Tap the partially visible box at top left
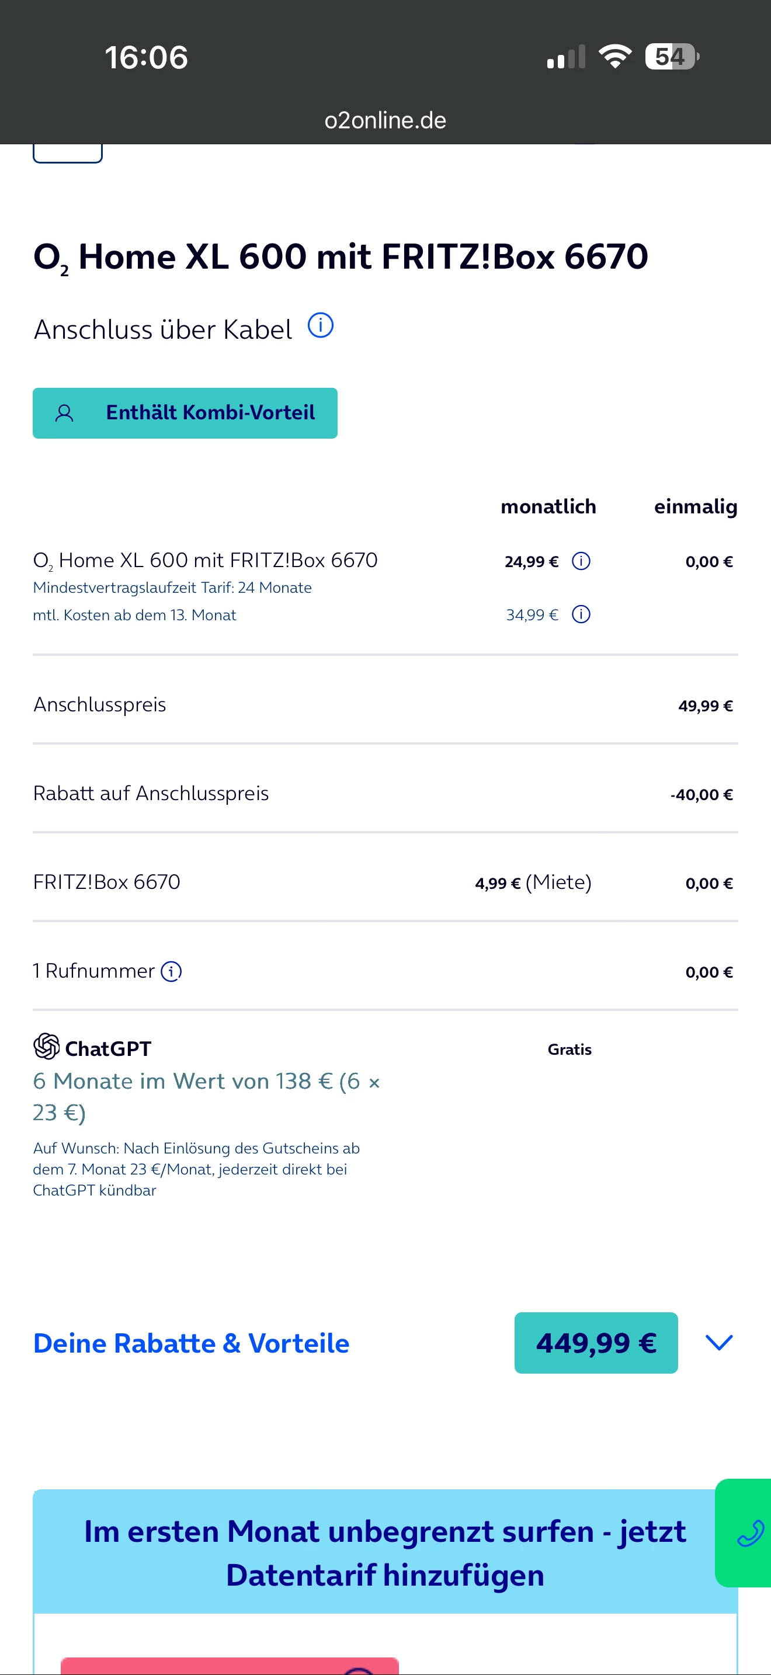The image size is (771, 1675). pos(68,154)
